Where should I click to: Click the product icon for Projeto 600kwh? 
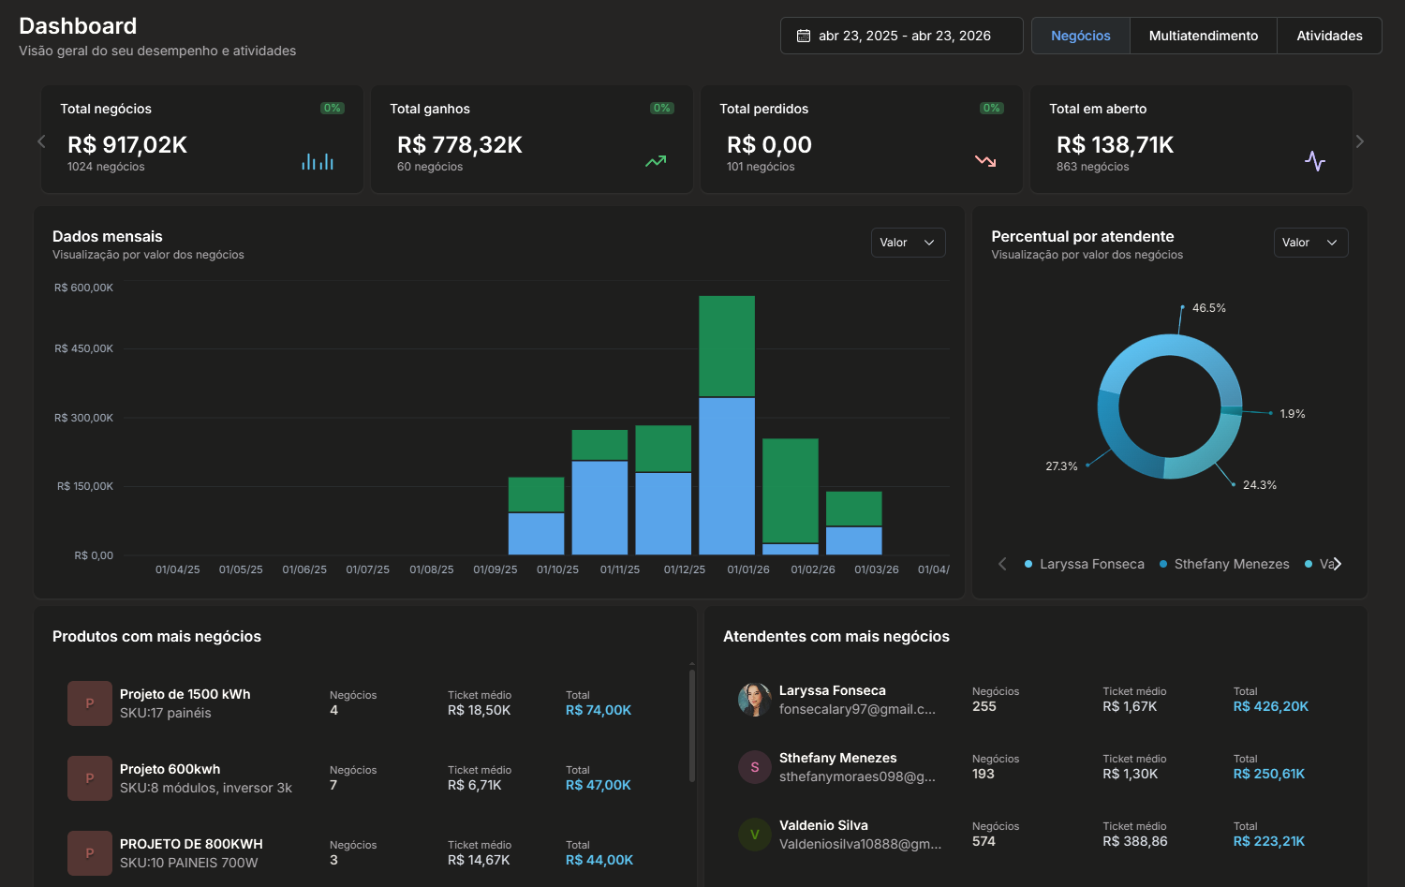point(90,778)
